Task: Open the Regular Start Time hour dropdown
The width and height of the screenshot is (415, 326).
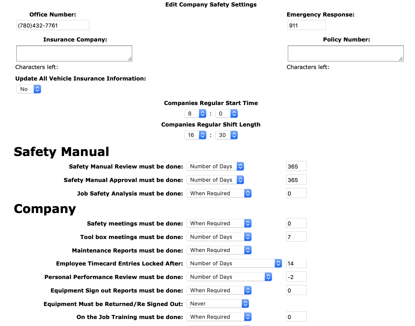Action: click(x=195, y=114)
